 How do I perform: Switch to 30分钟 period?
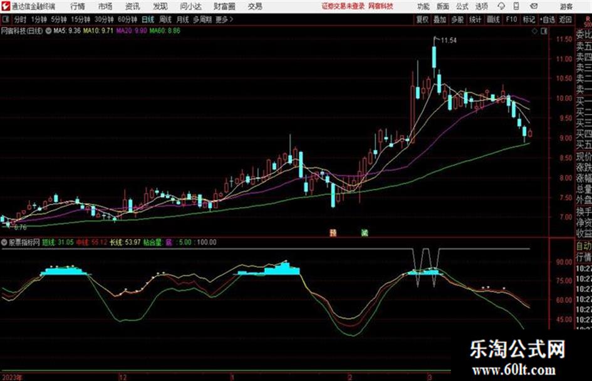tap(104, 19)
